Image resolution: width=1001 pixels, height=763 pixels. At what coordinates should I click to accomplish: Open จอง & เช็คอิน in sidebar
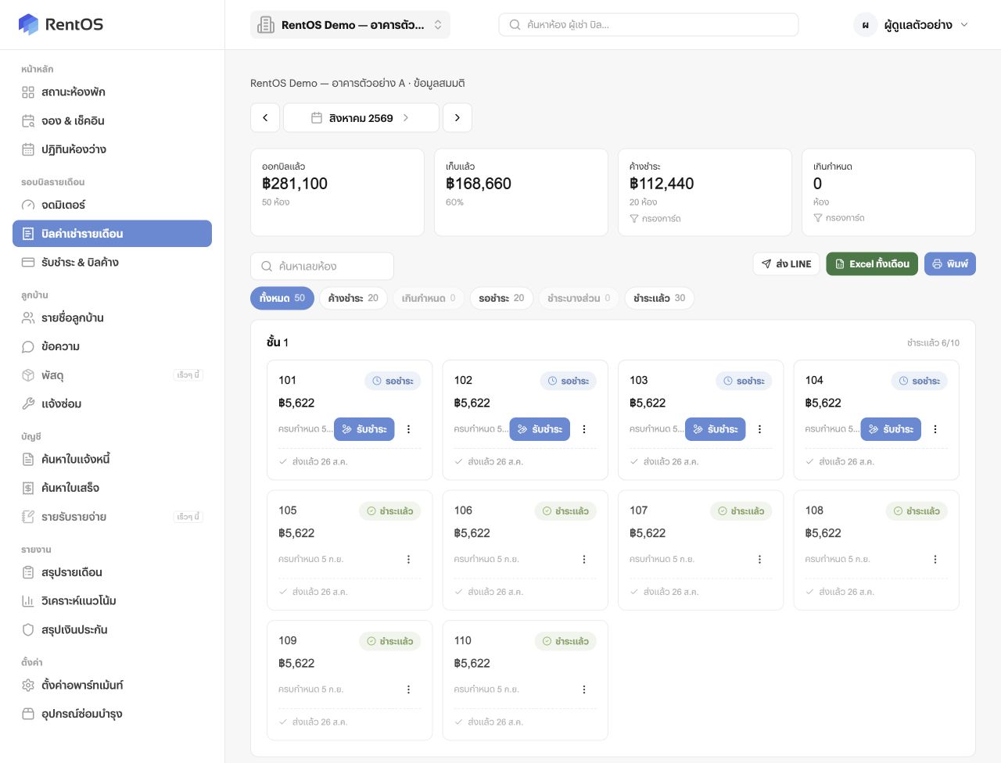[112, 121]
